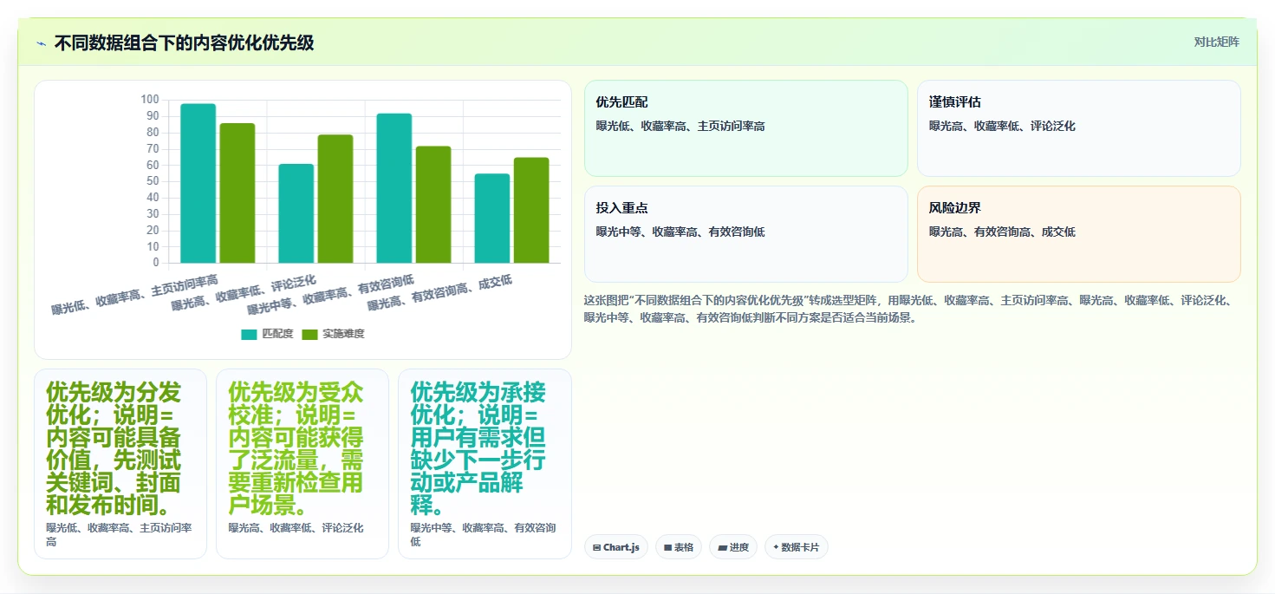The width and height of the screenshot is (1275, 594).
Task: Select the 谨慎评估 matrix card
Action: pos(1079,128)
